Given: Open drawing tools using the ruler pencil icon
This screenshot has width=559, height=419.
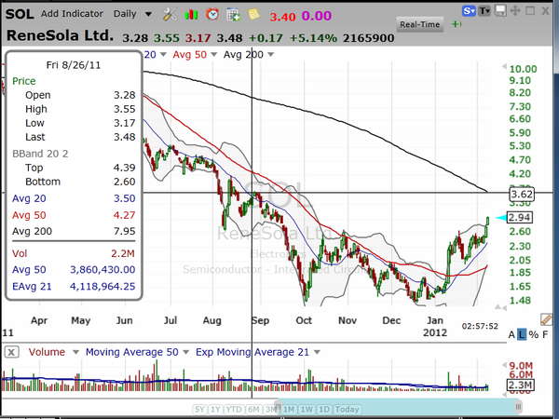Looking at the screenshot, I should tap(546, 319).
